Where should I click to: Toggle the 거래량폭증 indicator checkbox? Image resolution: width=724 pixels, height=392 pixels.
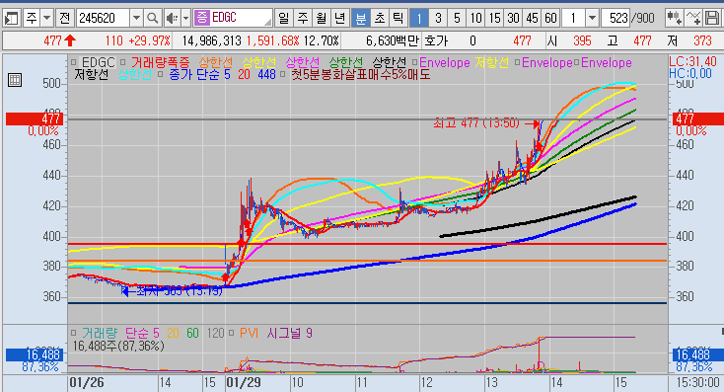(x=122, y=62)
